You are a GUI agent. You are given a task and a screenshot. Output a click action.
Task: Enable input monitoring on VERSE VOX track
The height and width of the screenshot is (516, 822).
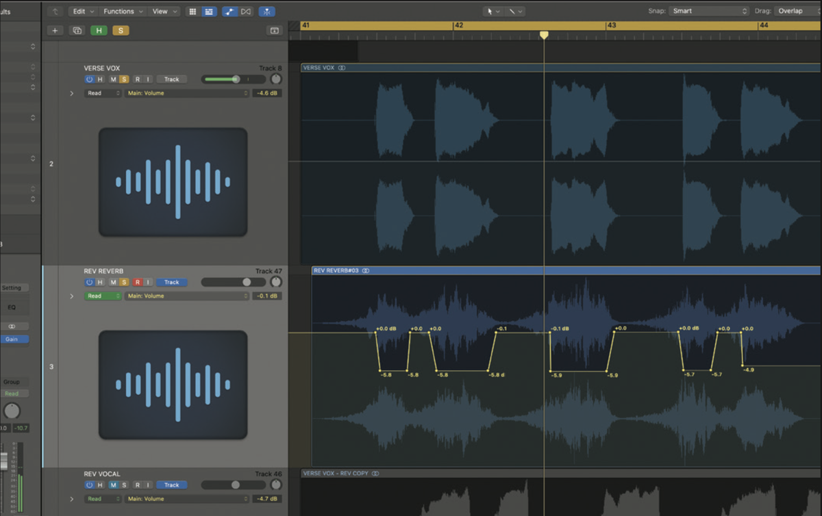pyautogui.click(x=148, y=79)
